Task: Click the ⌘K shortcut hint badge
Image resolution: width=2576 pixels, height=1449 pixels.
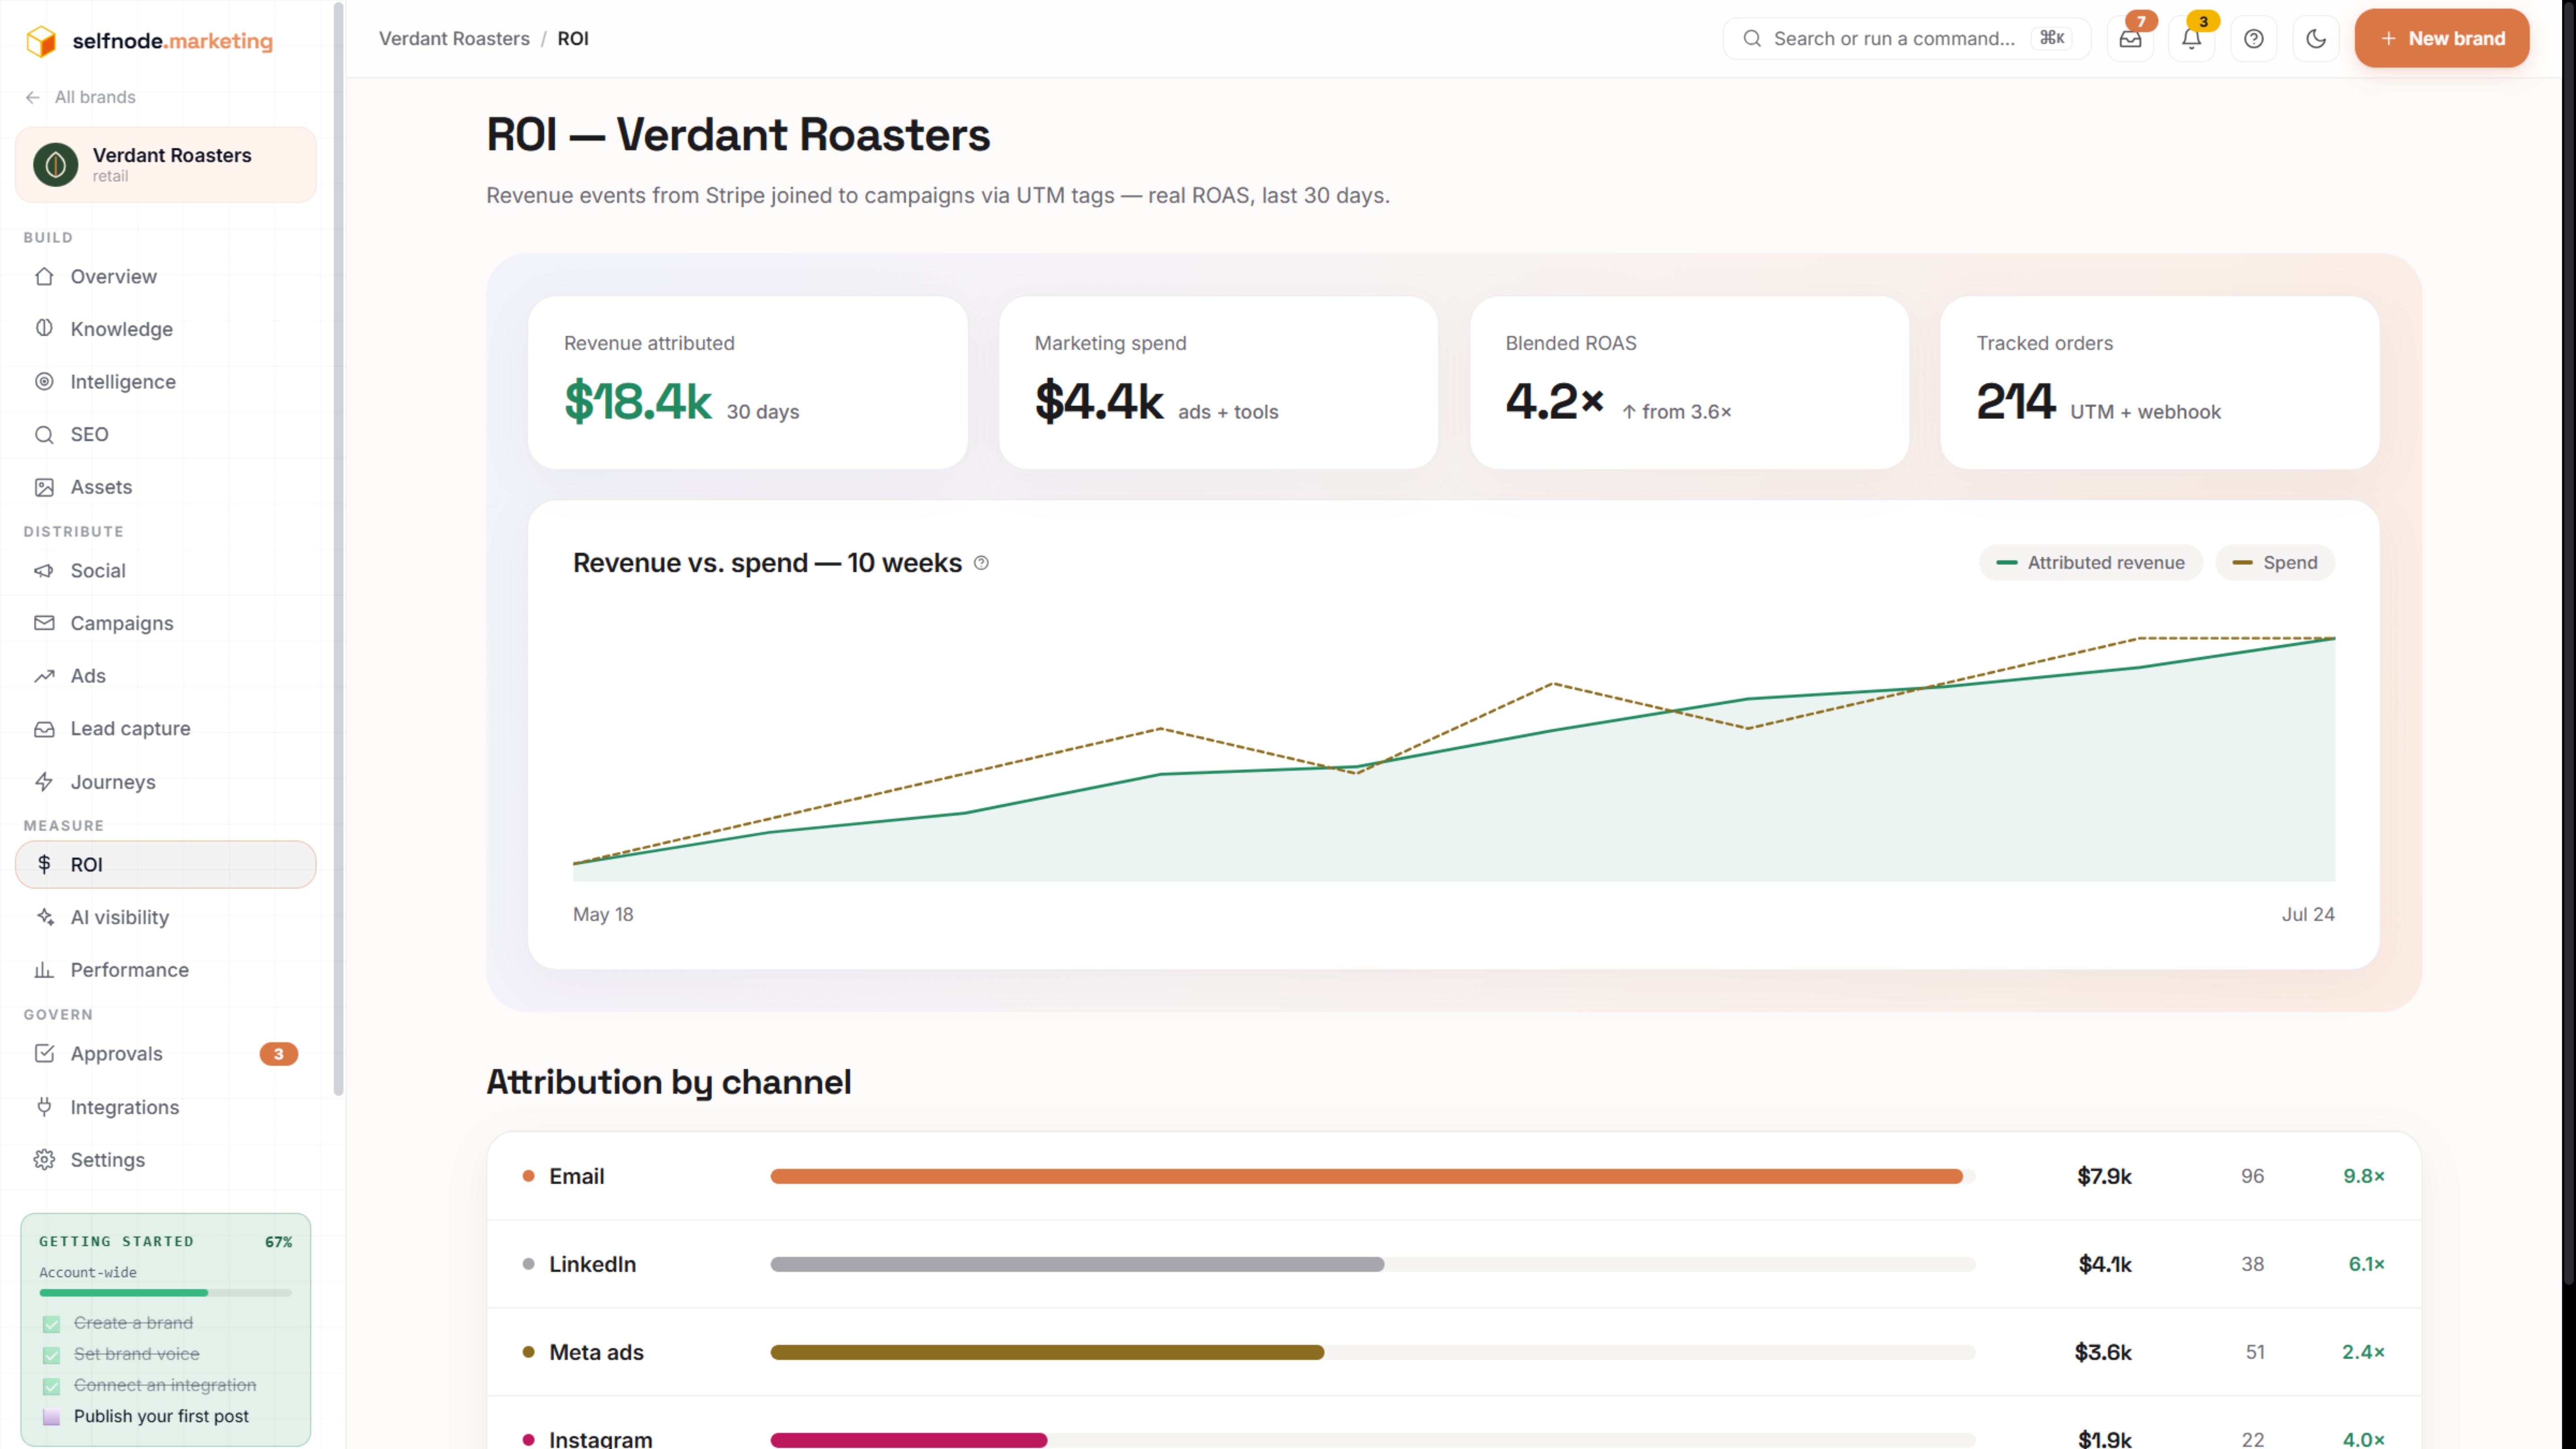Action: click(x=2052, y=38)
